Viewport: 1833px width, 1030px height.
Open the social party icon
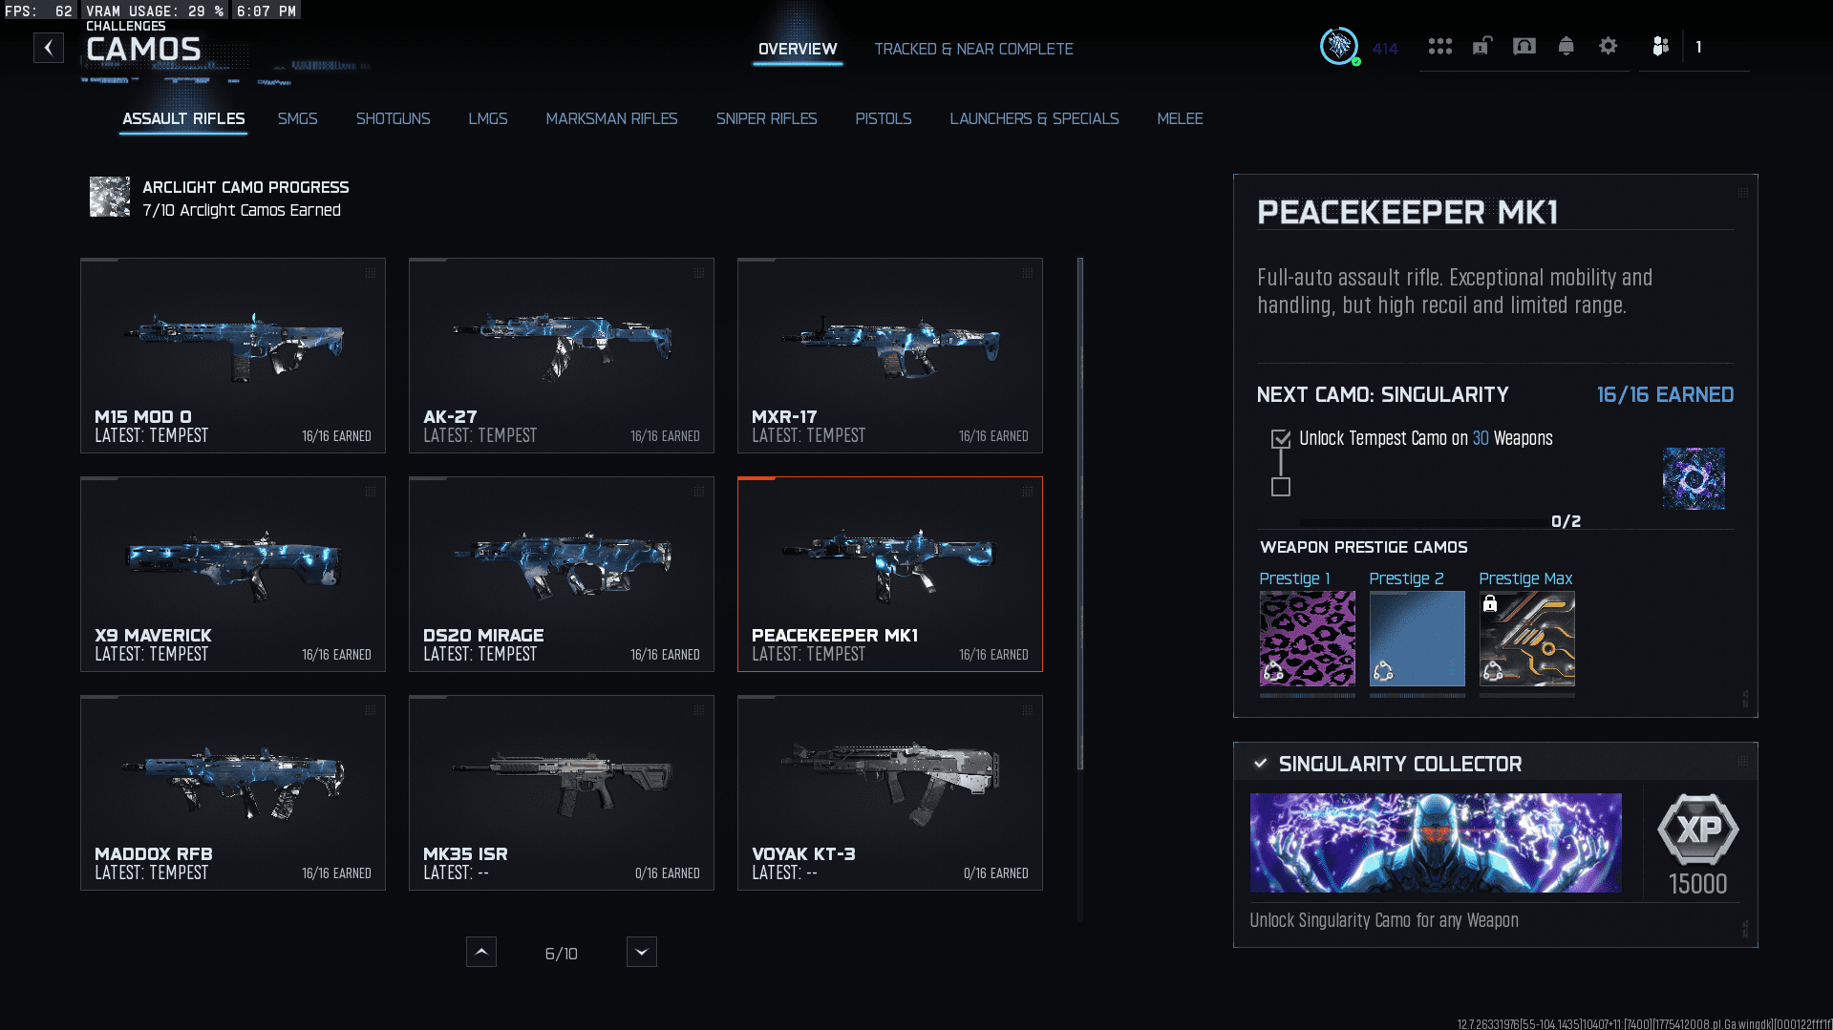click(x=1661, y=46)
